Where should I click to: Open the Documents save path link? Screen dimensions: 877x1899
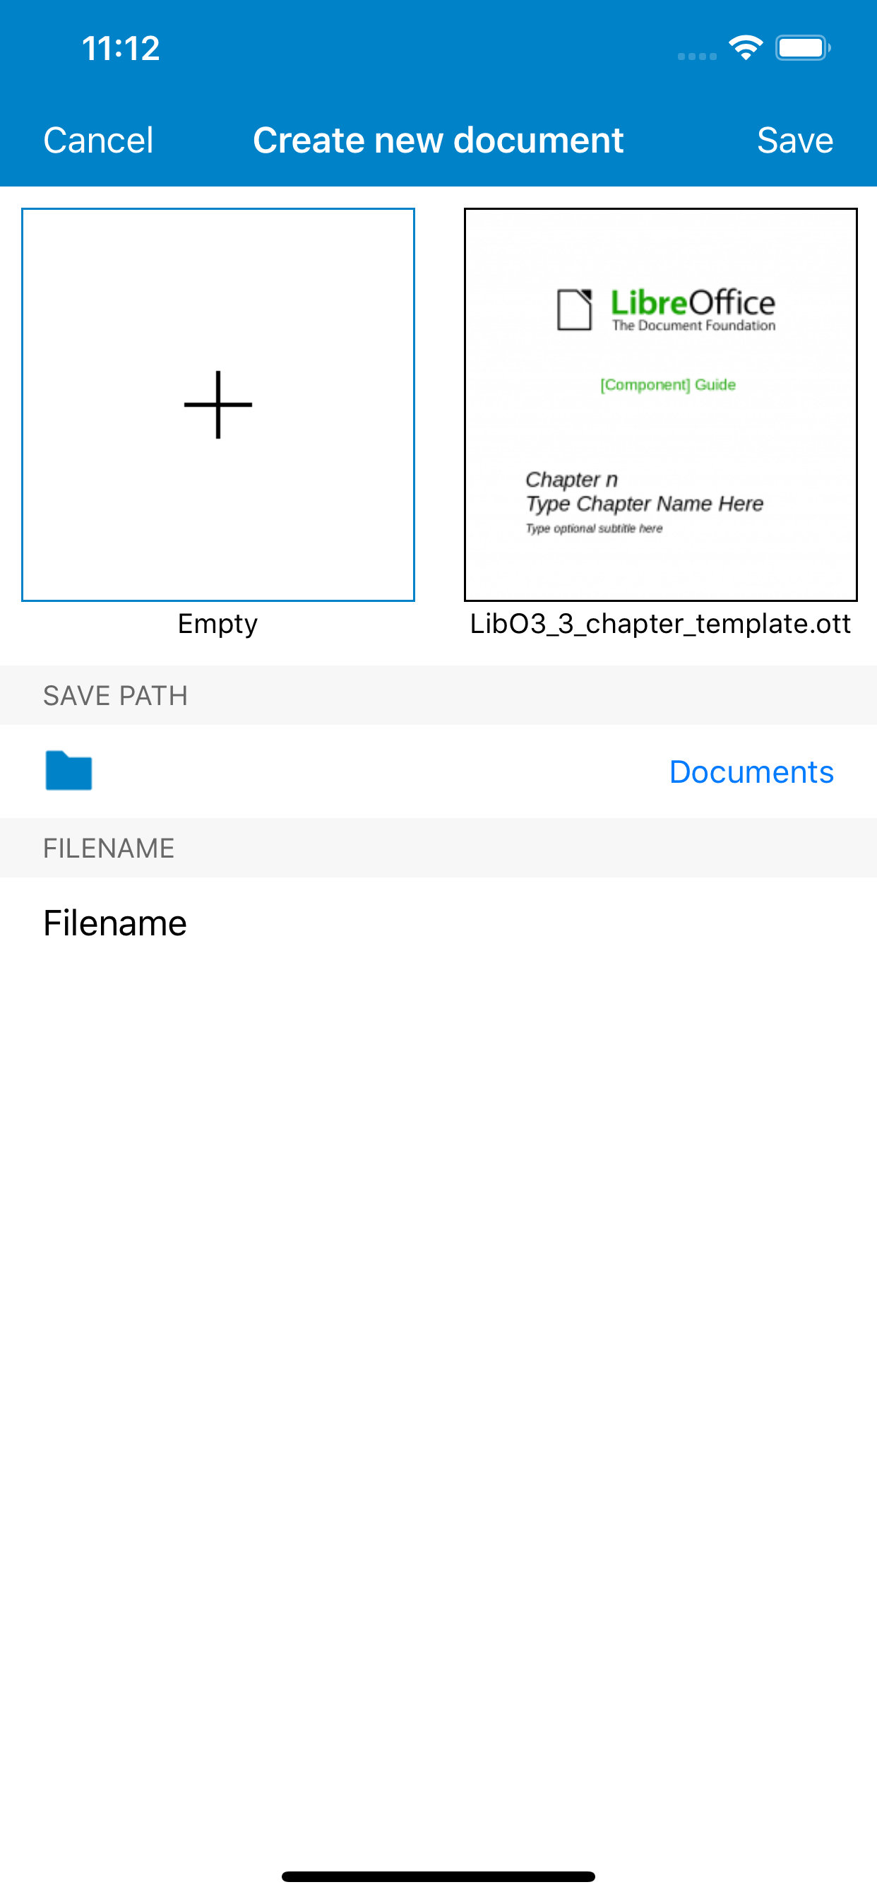(x=750, y=770)
